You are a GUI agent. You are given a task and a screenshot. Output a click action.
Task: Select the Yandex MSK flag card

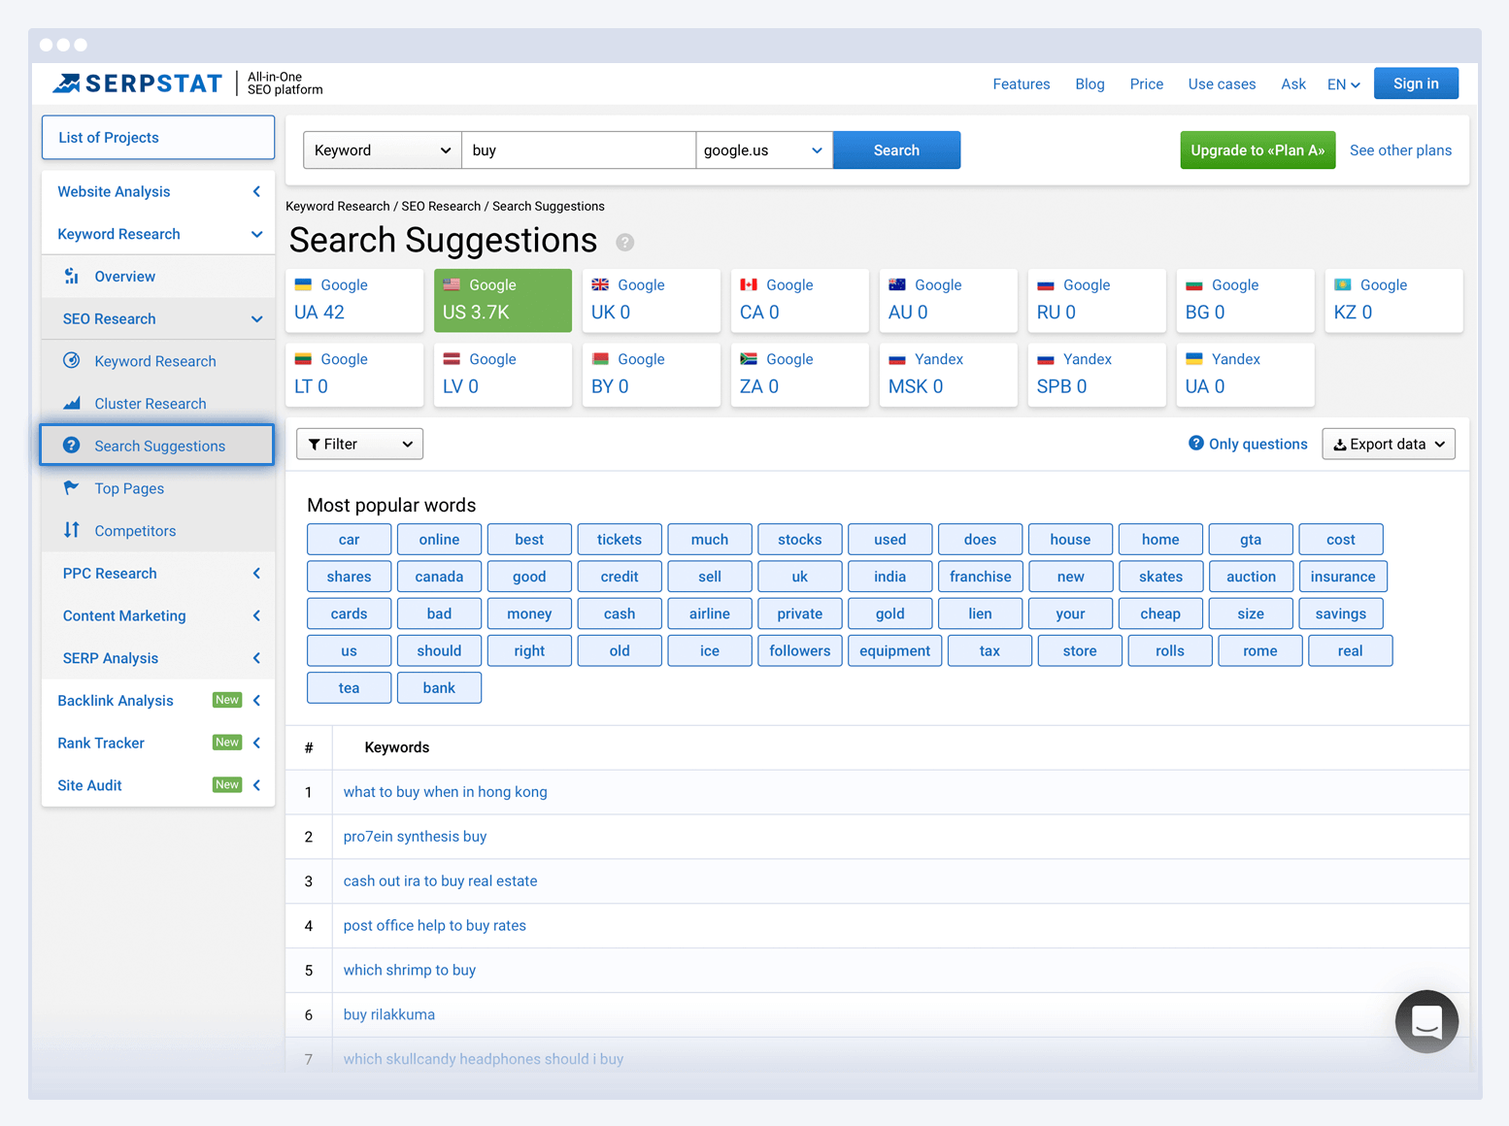coord(949,374)
